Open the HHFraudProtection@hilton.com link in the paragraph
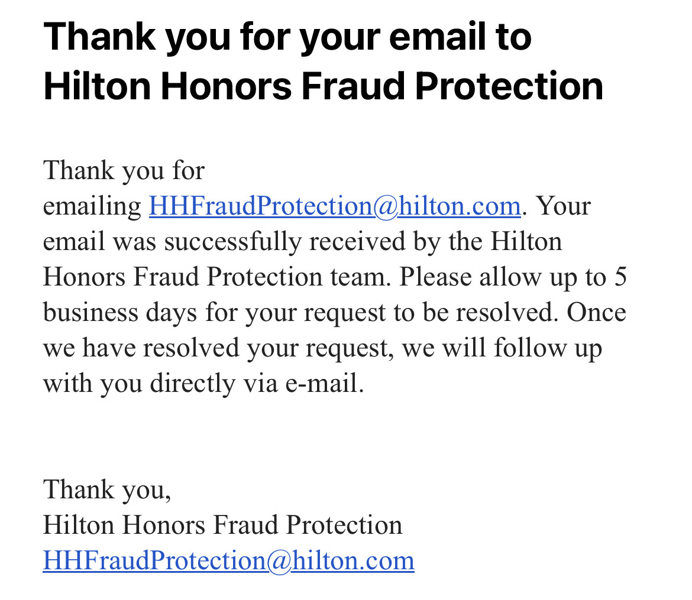This screenshot has width=692, height=600. point(335,206)
